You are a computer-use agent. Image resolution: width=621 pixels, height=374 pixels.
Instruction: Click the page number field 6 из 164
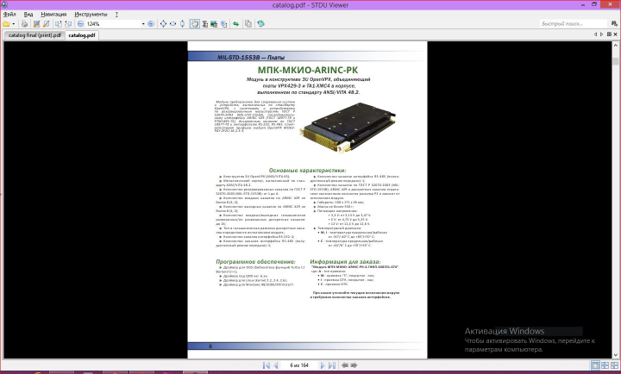pos(299,365)
